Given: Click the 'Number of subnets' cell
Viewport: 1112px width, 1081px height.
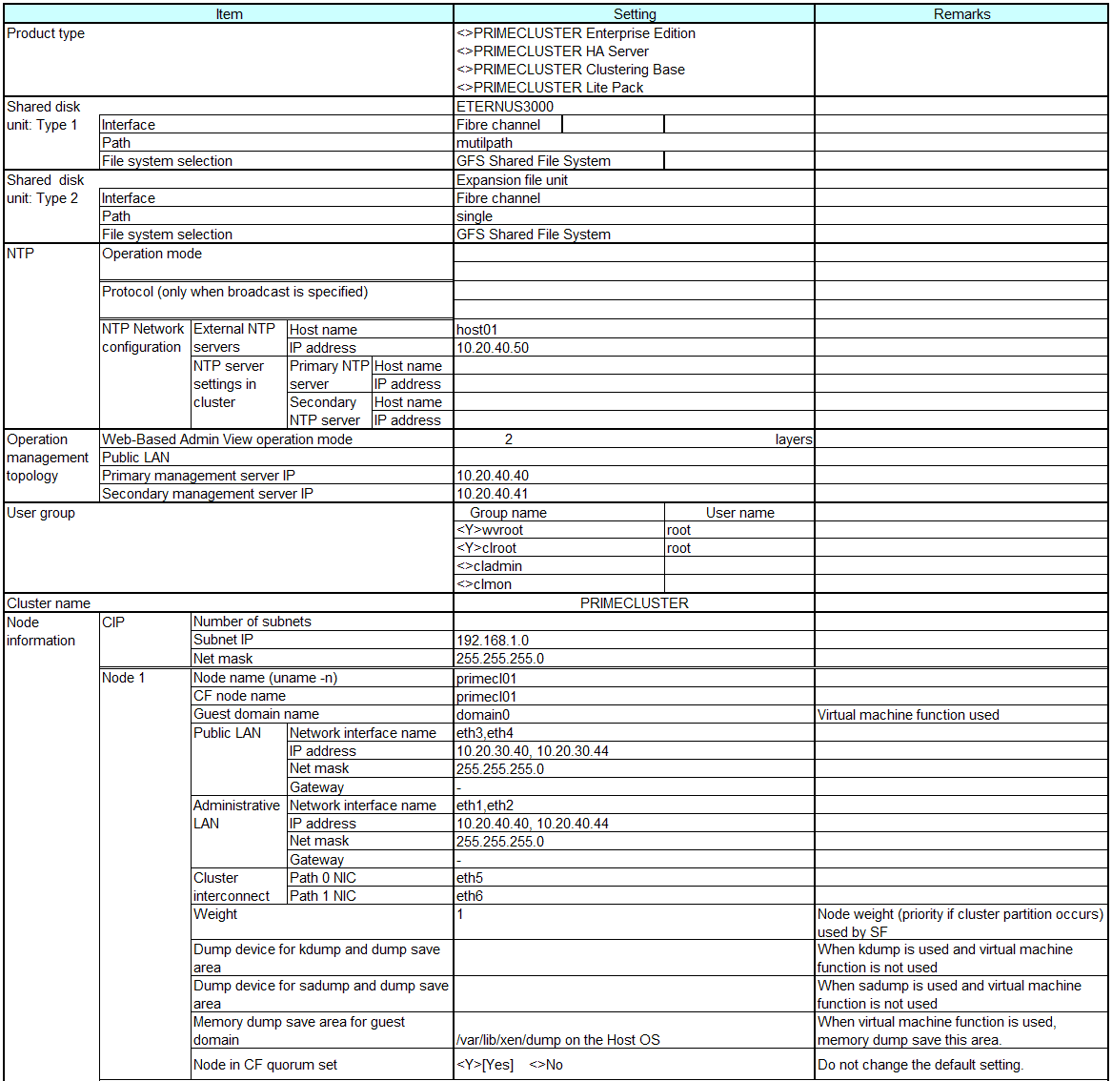Looking at the screenshot, I should [322, 622].
